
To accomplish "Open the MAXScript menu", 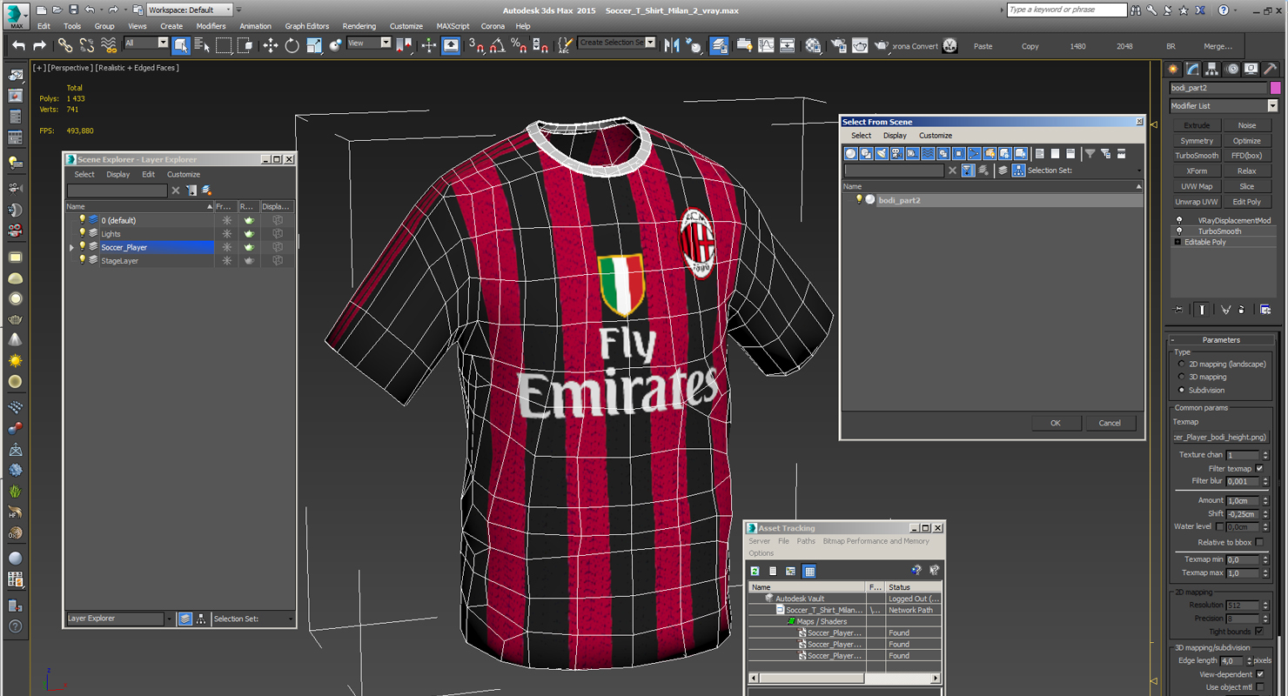I will point(452,26).
